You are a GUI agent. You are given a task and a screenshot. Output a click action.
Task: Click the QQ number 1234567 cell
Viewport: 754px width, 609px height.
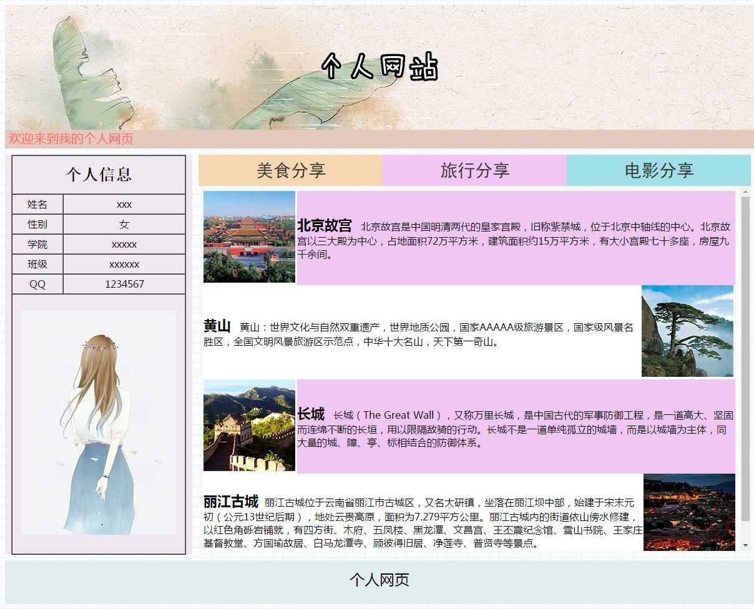pos(124,284)
